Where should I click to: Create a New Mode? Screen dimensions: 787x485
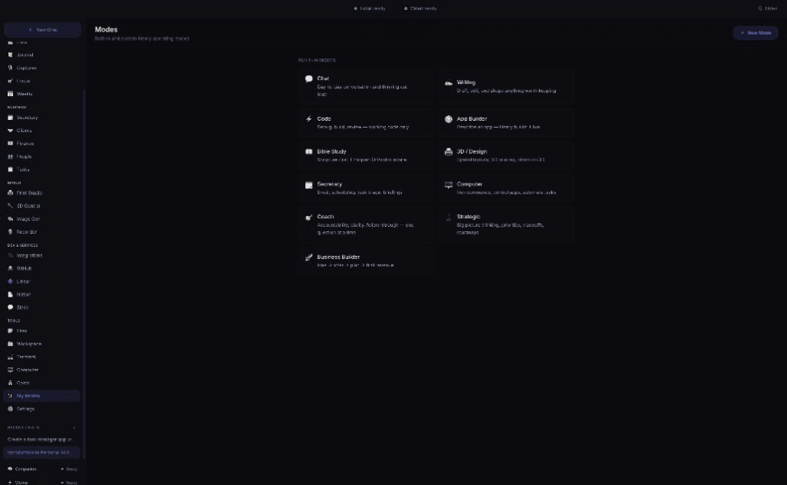coord(755,33)
